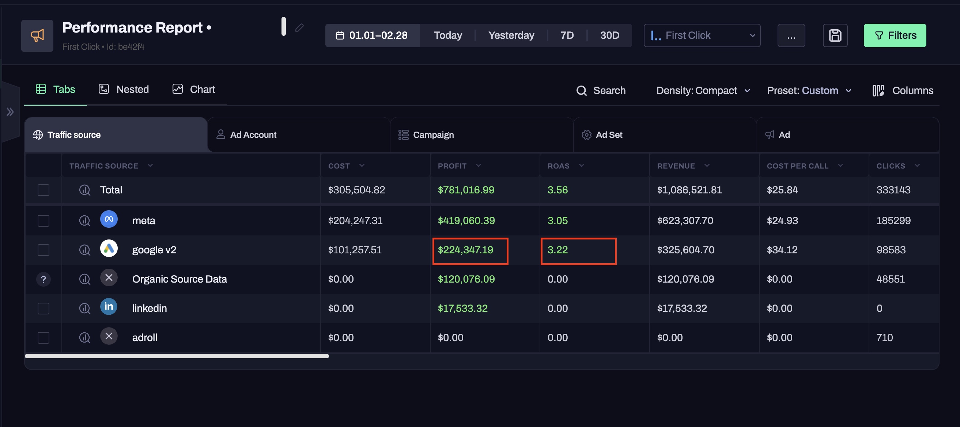This screenshot has height=427, width=960.
Task: Click the megaphone report icon
Action: pyautogui.click(x=37, y=36)
